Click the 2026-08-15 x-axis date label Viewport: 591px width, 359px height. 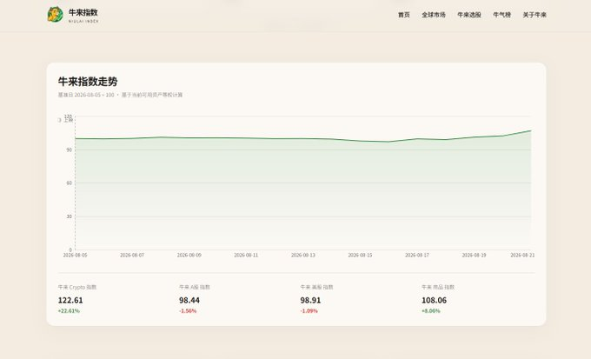coord(360,256)
